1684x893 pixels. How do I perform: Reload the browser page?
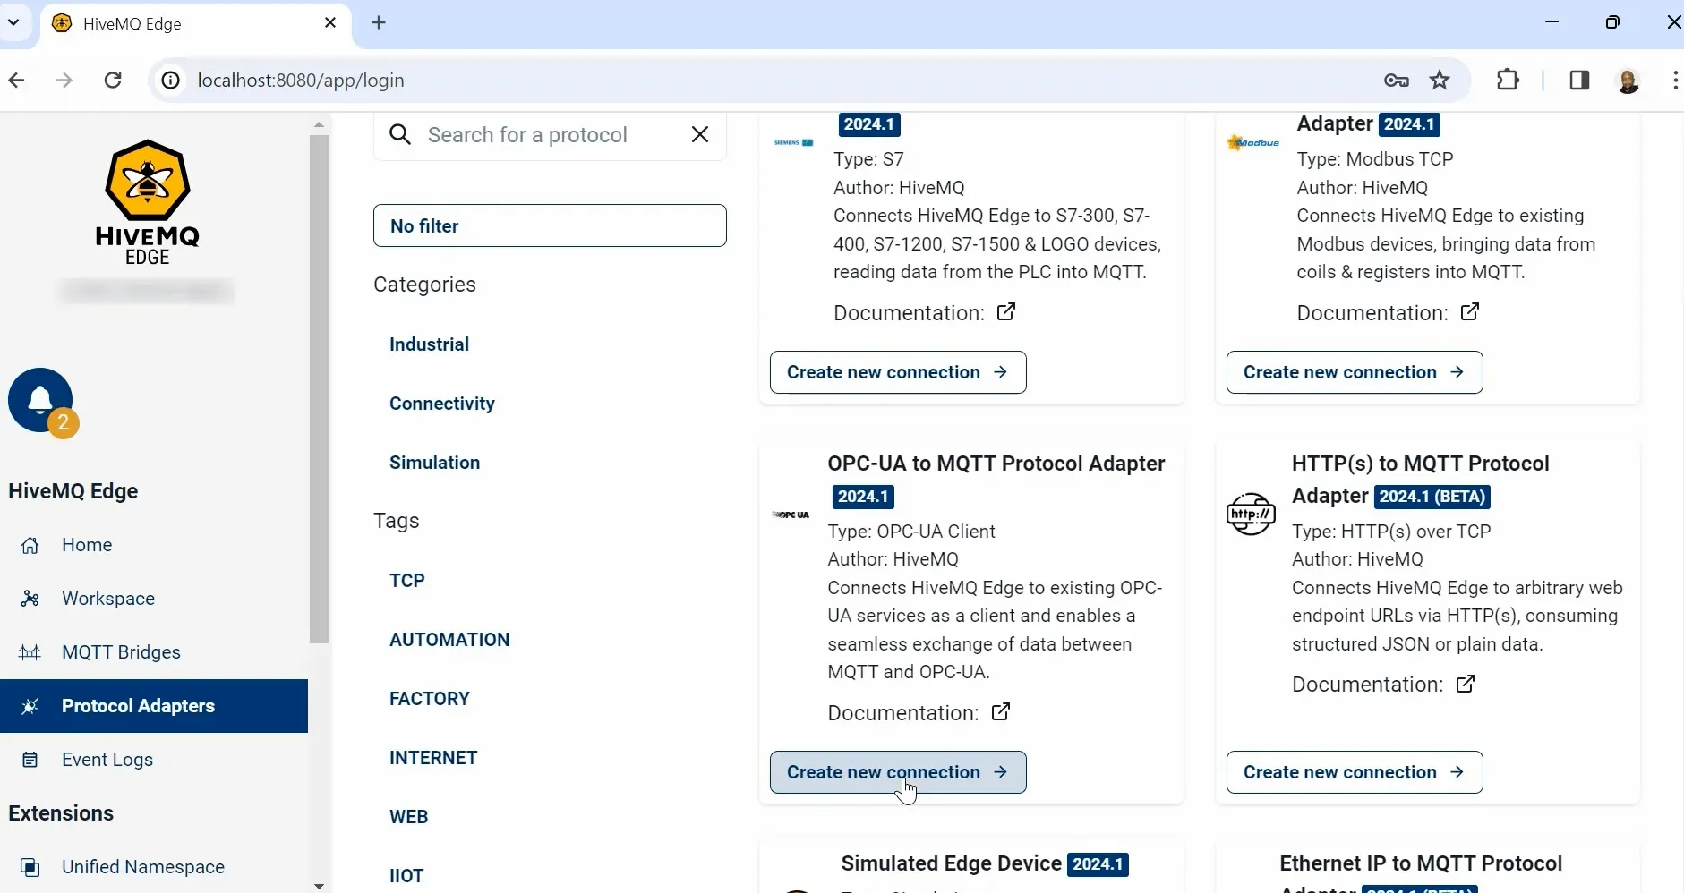click(x=113, y=81)
